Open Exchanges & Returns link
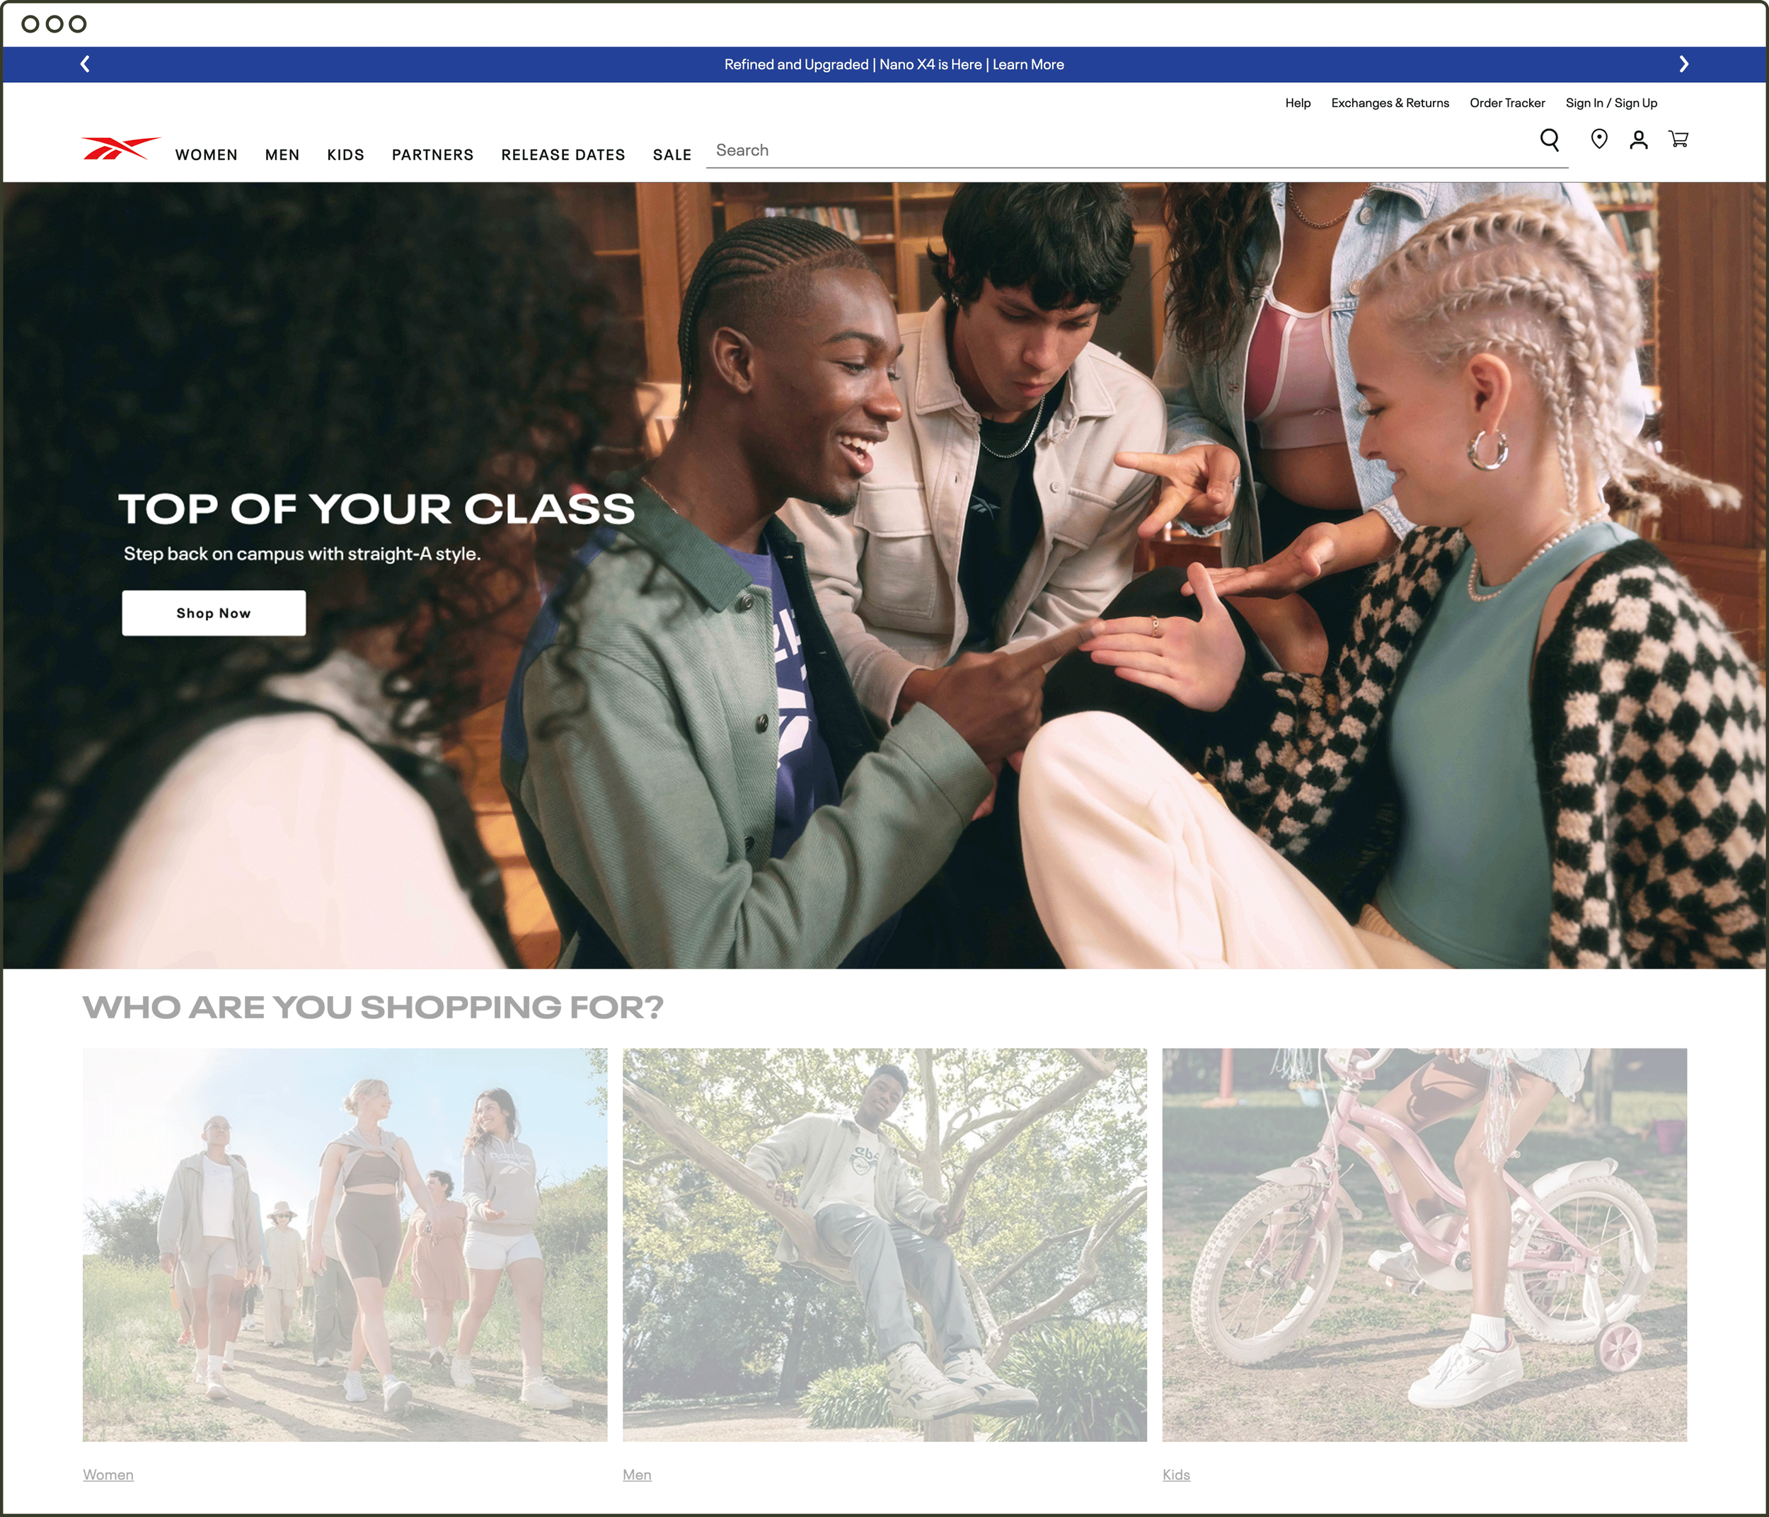The image size is (1769, 1517). 1390,103
